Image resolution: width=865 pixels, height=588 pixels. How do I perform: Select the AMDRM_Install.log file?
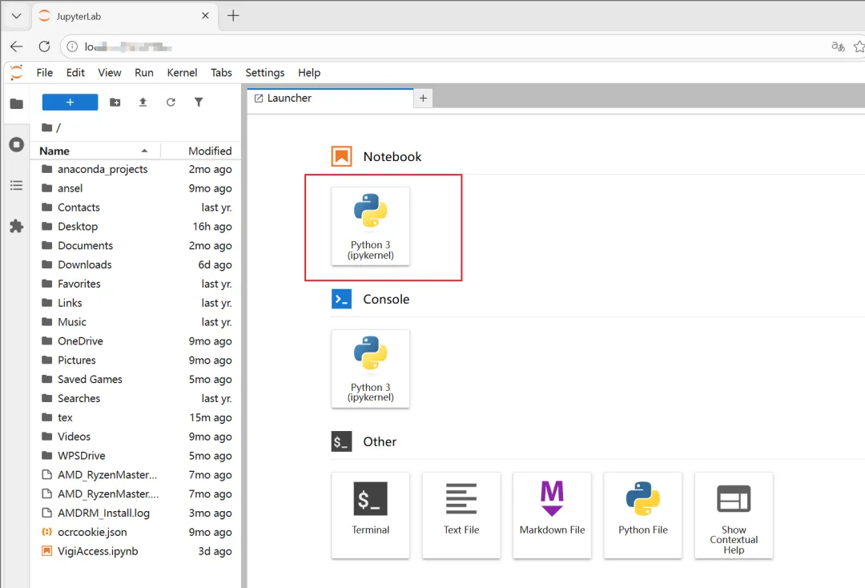coord(136,513)
